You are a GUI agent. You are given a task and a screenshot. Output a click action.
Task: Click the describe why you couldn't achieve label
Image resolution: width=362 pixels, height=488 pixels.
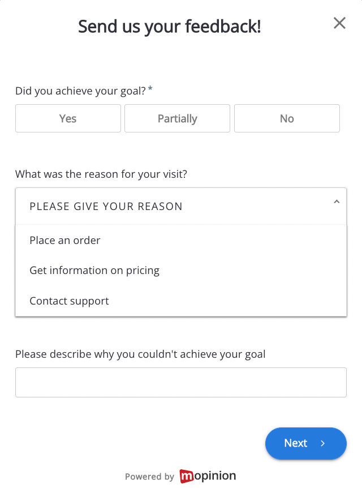click(140, 354)
